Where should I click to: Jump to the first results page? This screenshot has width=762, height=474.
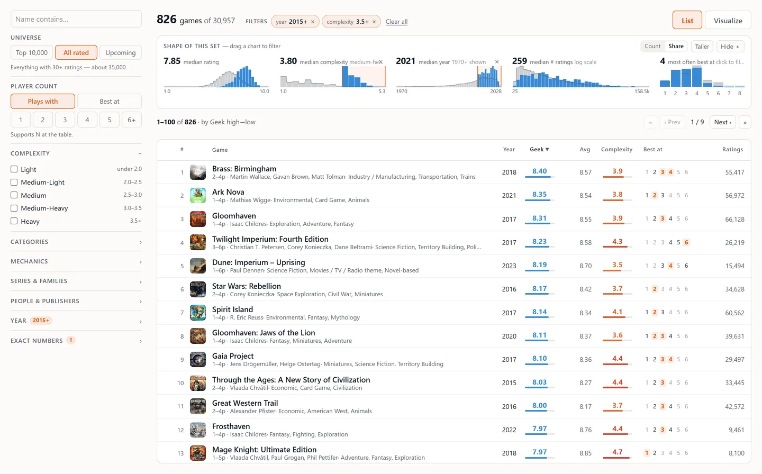(650, 122)
